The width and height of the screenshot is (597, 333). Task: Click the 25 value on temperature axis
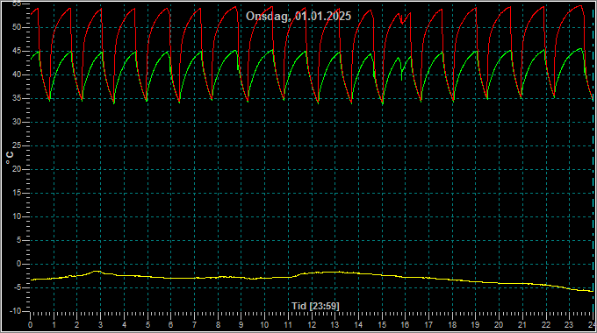[18, 145]
